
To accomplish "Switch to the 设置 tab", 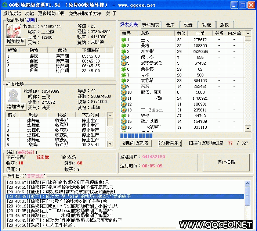I will (x=188, y=25).
